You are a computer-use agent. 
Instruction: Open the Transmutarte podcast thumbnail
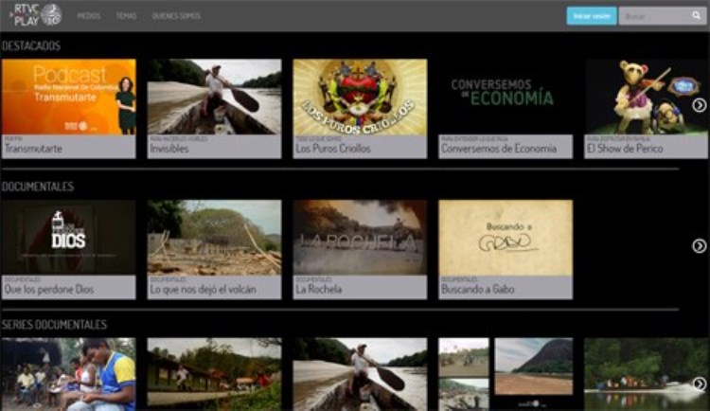(x=68, y=97)
